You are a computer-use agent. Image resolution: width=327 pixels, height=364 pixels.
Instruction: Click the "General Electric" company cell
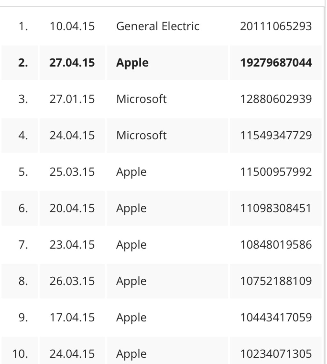point(158,26)
